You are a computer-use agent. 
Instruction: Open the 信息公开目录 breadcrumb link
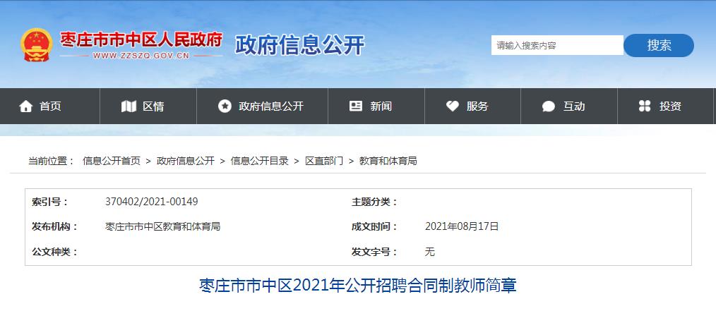tap(259, 161)
